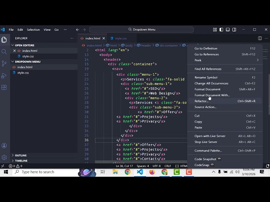
Task: Toggle the bottom panel
Action: click(228, 29)
